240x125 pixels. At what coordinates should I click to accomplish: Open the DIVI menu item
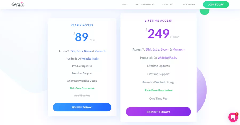pyautogui.click(x=125, y=5)
